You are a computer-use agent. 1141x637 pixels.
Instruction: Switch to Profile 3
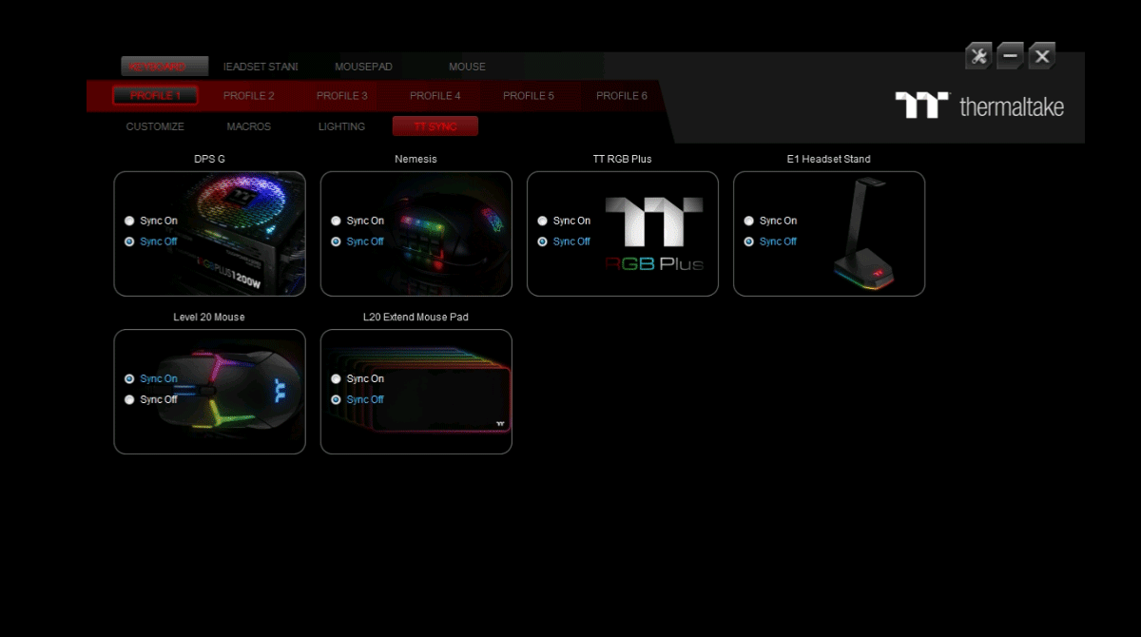click(x=342, y=95)
